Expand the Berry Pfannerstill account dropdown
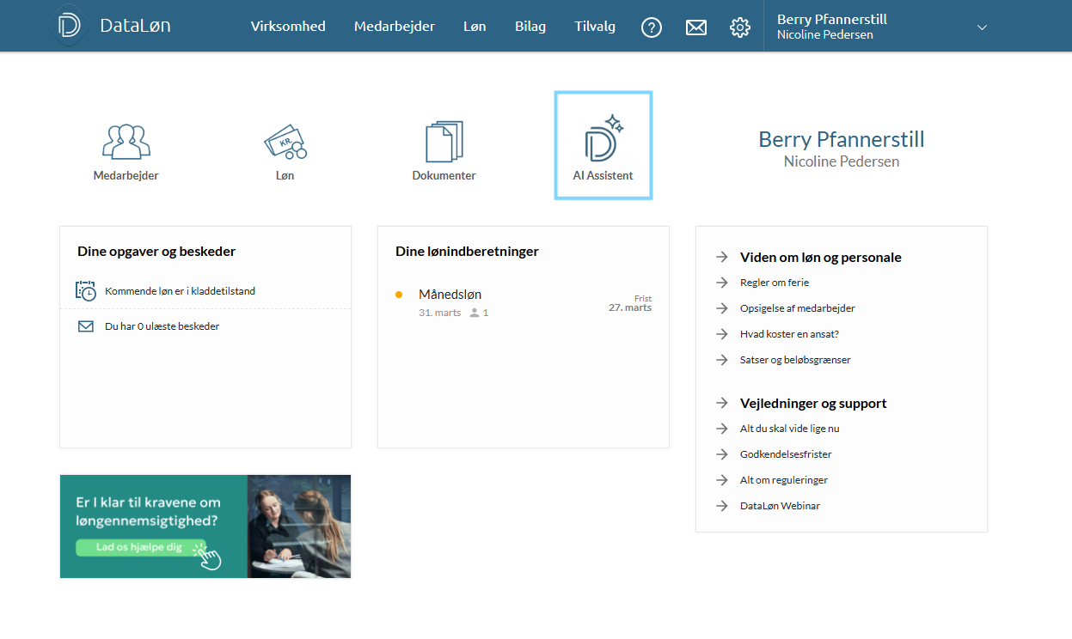Image resolution: width=1072 pixels, height=639 pixels. tap(982, 27)
